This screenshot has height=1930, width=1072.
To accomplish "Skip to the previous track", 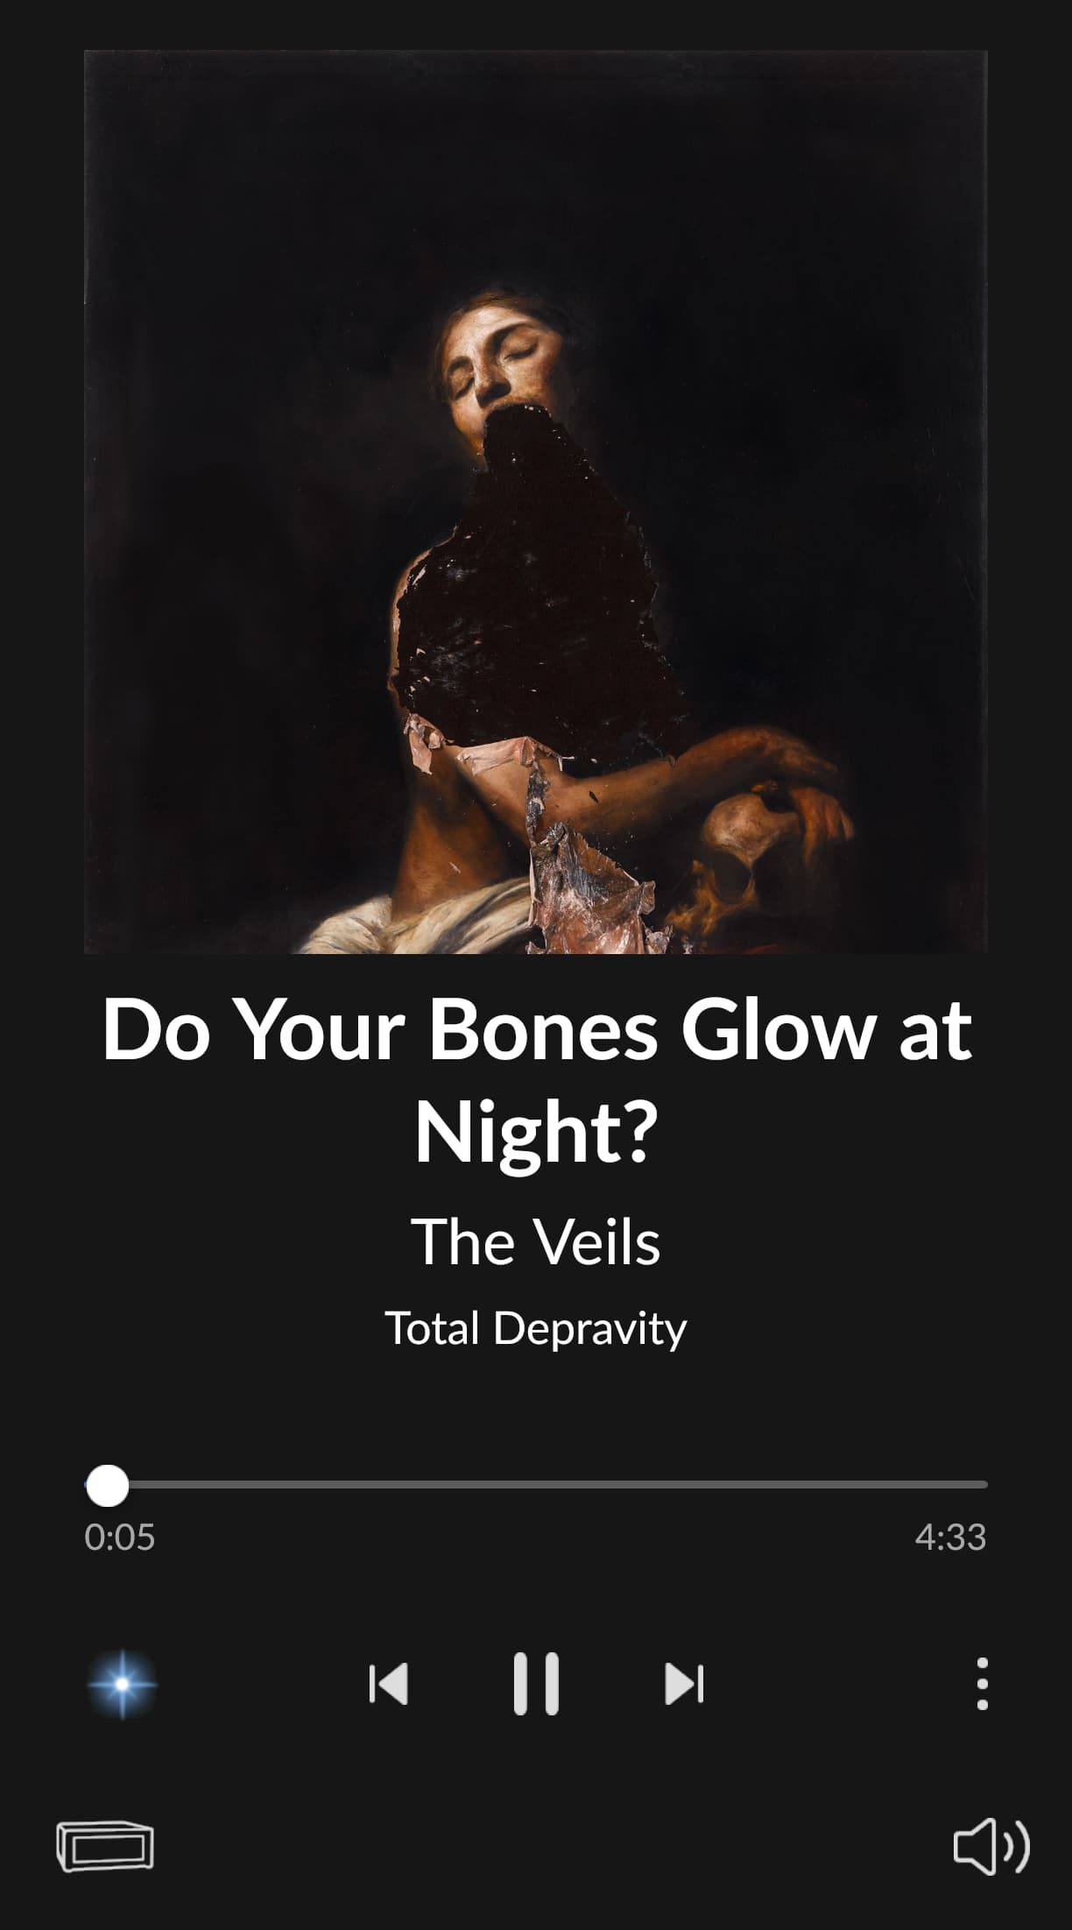I will [389, 1684].
